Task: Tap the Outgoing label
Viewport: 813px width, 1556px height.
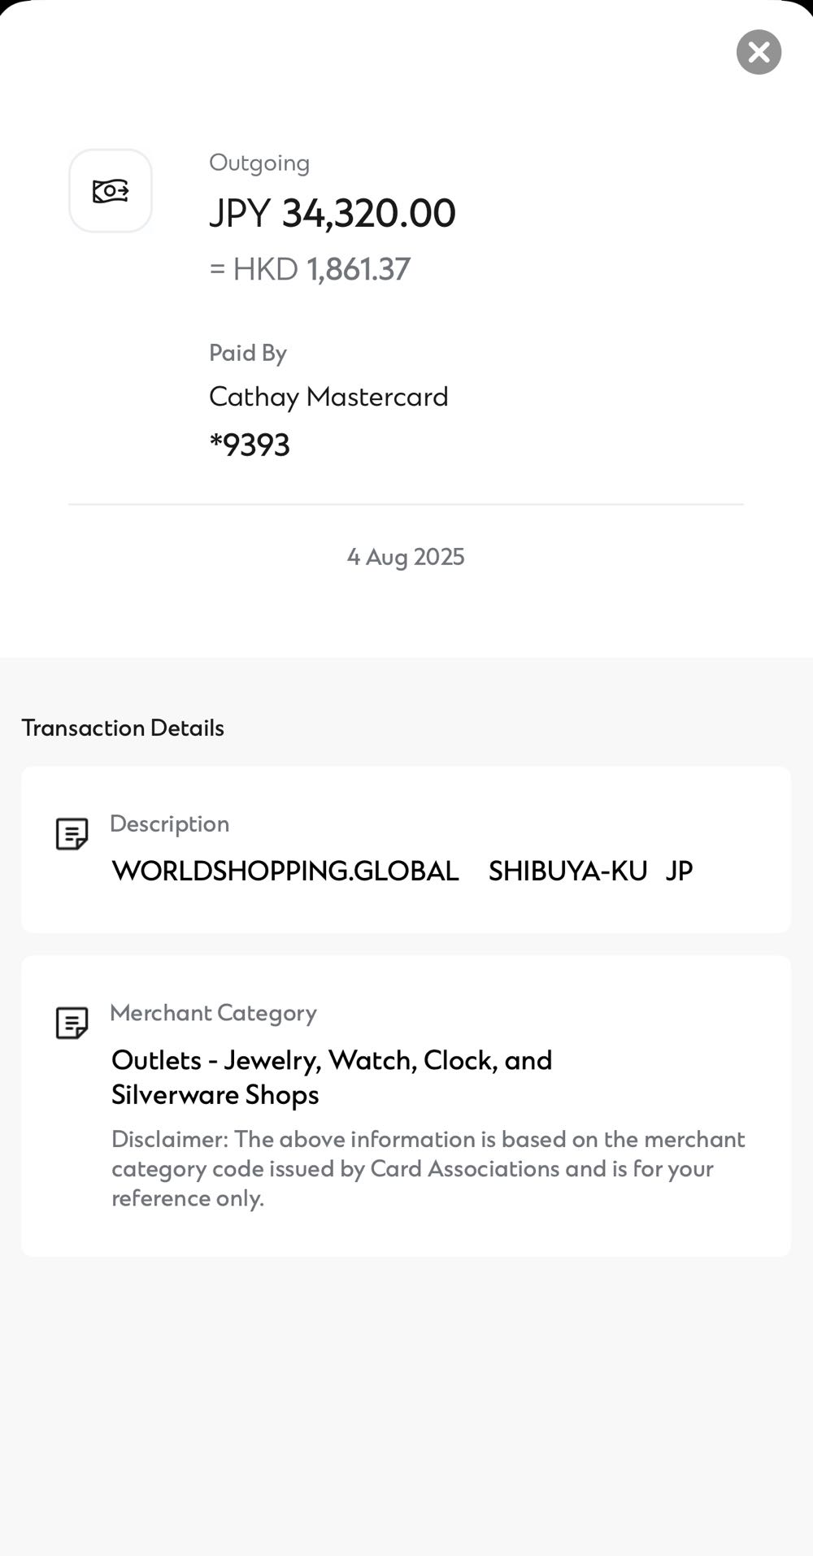Action: [259, 163]
